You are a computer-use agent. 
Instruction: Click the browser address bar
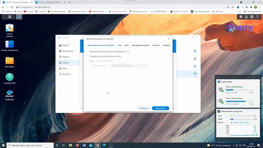(x=121, y=7)
